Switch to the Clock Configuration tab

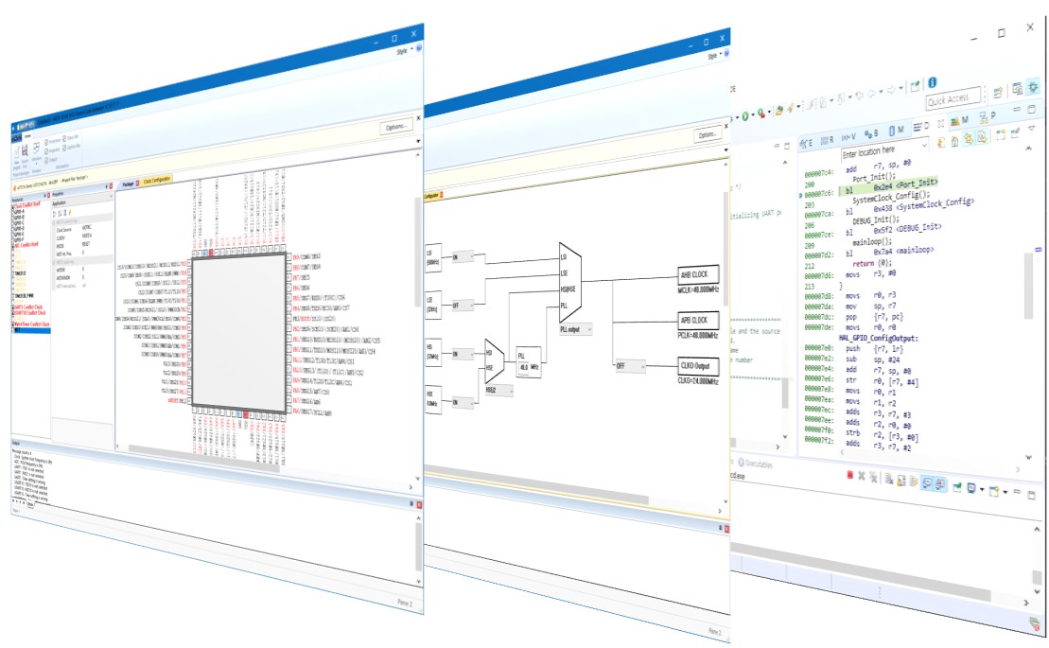156,183
